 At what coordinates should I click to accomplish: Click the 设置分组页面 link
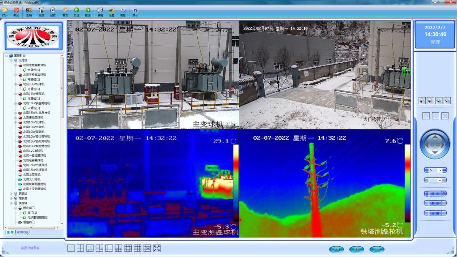(x=30, y=248)
